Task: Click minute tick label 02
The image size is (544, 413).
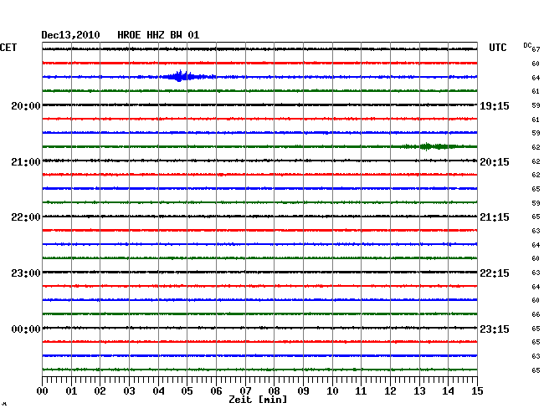Action: (x=100, y=391)
